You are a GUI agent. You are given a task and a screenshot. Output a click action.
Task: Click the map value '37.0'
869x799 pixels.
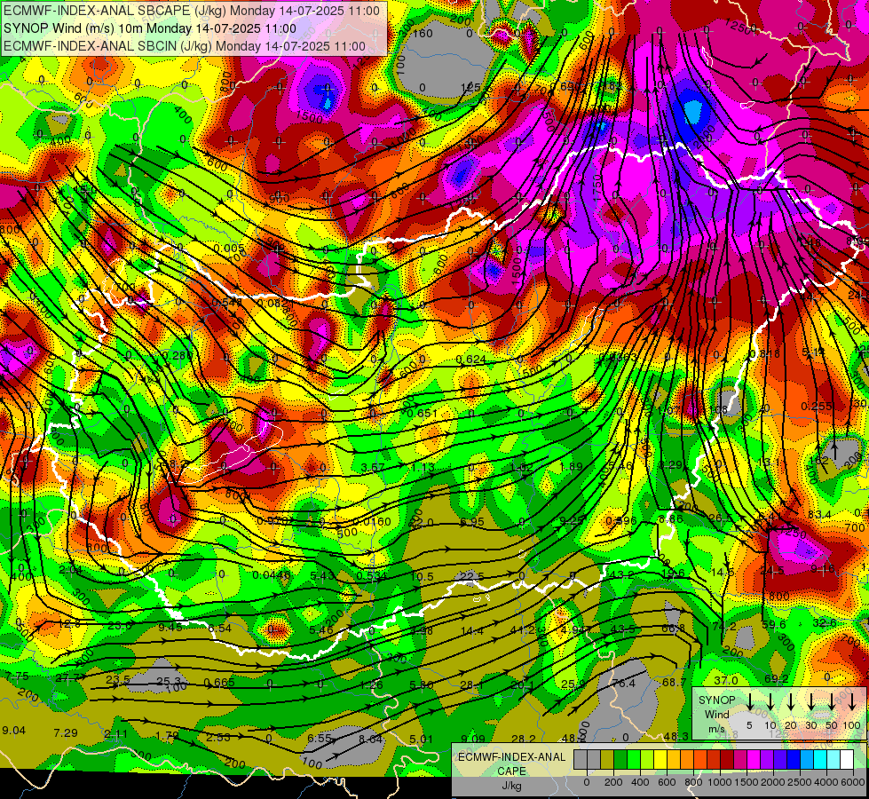pyautogui.click(x=725, y=680)
